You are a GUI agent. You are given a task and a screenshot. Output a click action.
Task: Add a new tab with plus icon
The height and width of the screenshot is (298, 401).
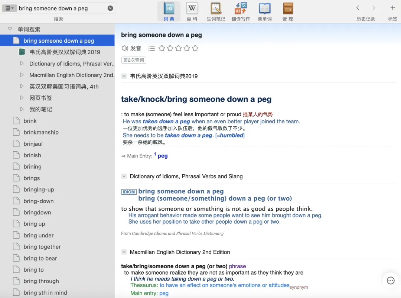(392, 8)
